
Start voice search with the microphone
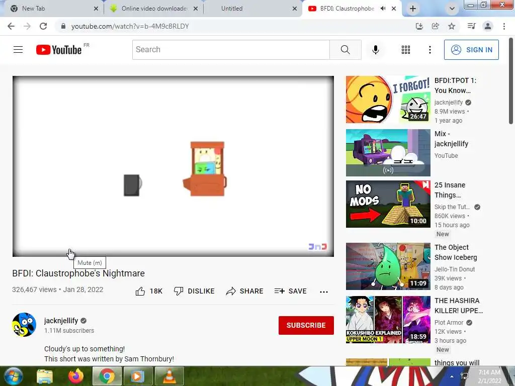click(x=376, y=50)
